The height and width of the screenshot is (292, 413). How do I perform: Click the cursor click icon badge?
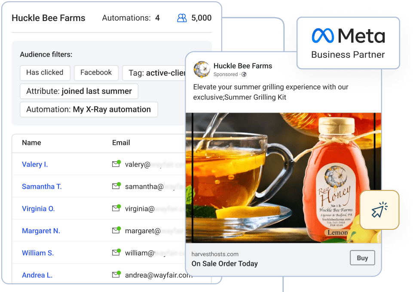(379, 210)
